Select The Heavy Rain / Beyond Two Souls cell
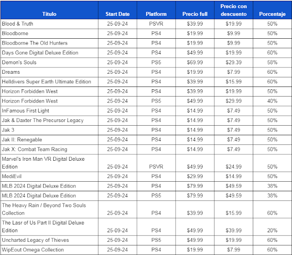Image resolution: width=292 pixels, height=255 pixels. [x=49, y=209]
